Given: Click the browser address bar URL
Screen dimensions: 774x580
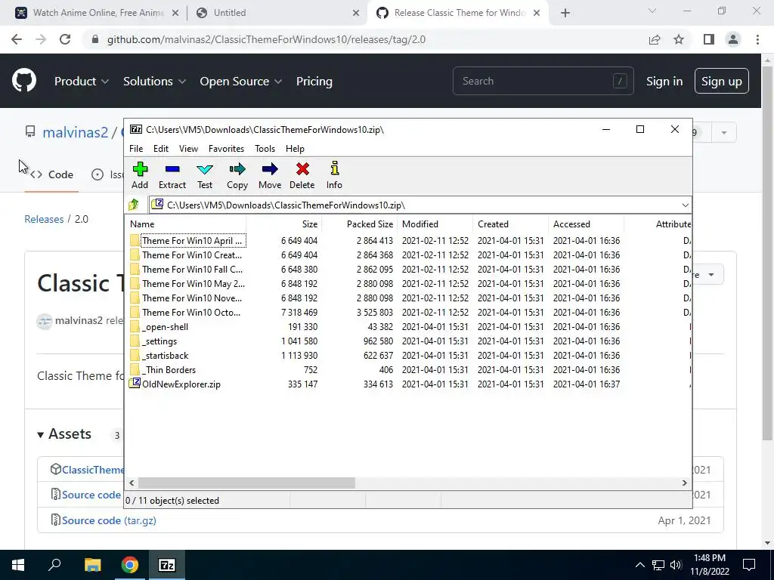Looking at the screenshot, I should pyautogui.click(x=266, y=39).
